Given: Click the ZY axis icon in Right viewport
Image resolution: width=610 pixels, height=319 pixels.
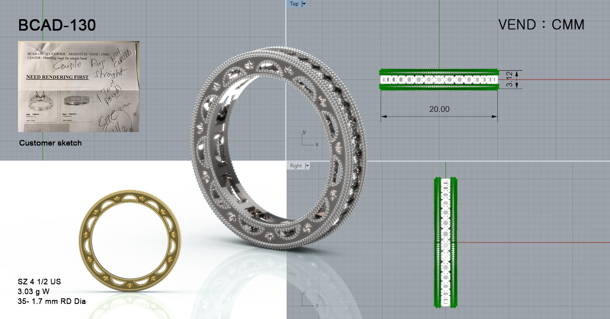Looking at the screenshot, I should (309, 299).
